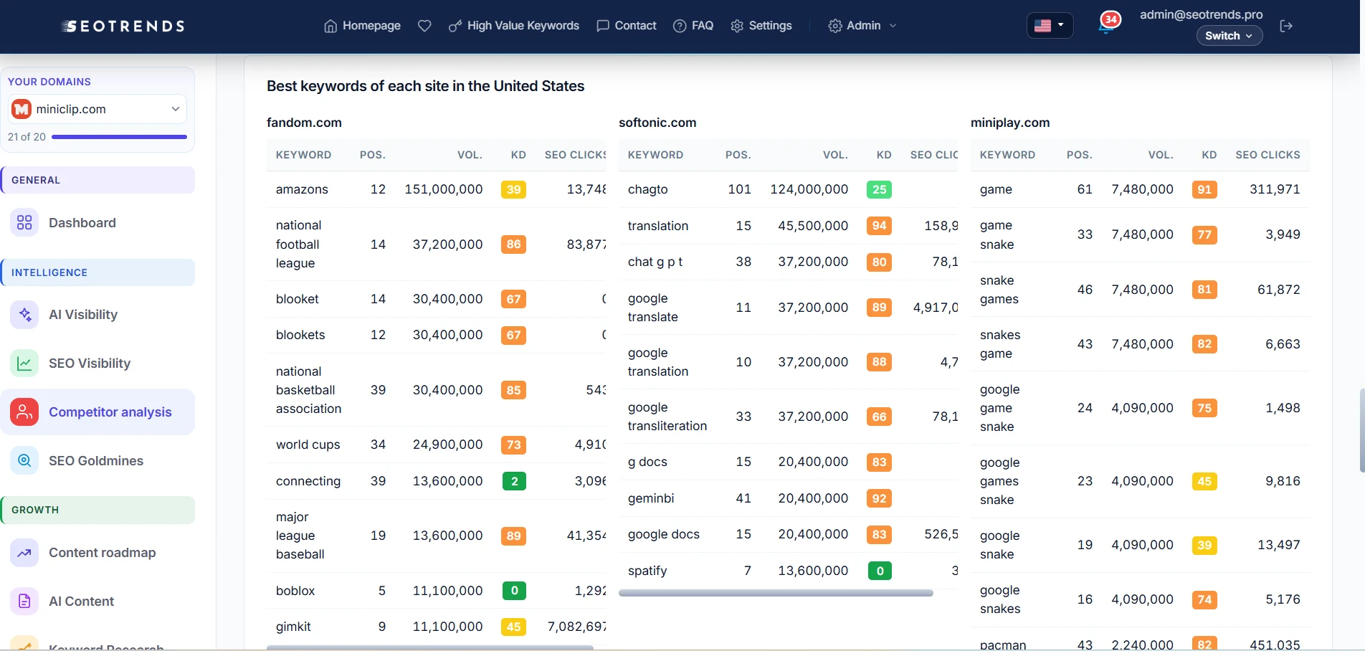Select Competitor analysis in sidebar
Screen dimensions: 1365x651
point(97,412)
